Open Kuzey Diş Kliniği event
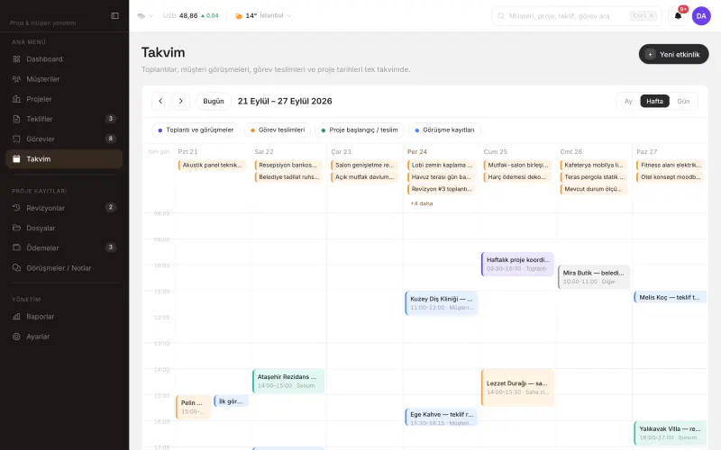This screenshot has height=450, width=721. pos(441,303)
